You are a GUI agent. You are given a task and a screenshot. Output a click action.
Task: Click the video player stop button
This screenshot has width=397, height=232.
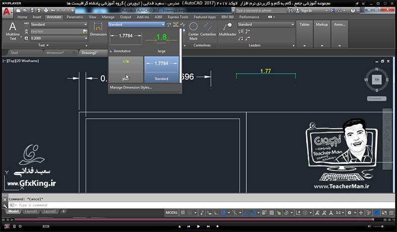tap(217, 227)
